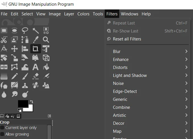Open the Decor submenu
Image resolution: width=193 pixels, height=139 pixels.
pyautogui.click(x=148, y=123)
